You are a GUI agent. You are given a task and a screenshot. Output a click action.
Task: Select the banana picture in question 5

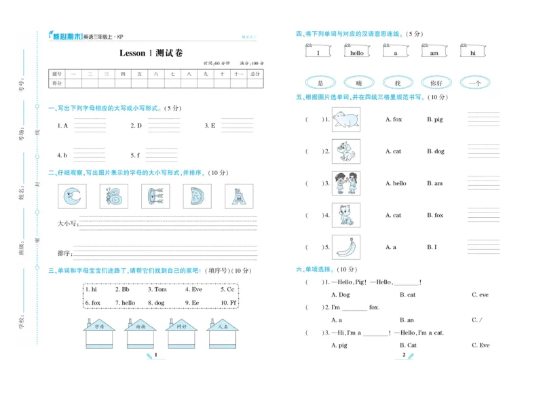[x=346, y=246]
